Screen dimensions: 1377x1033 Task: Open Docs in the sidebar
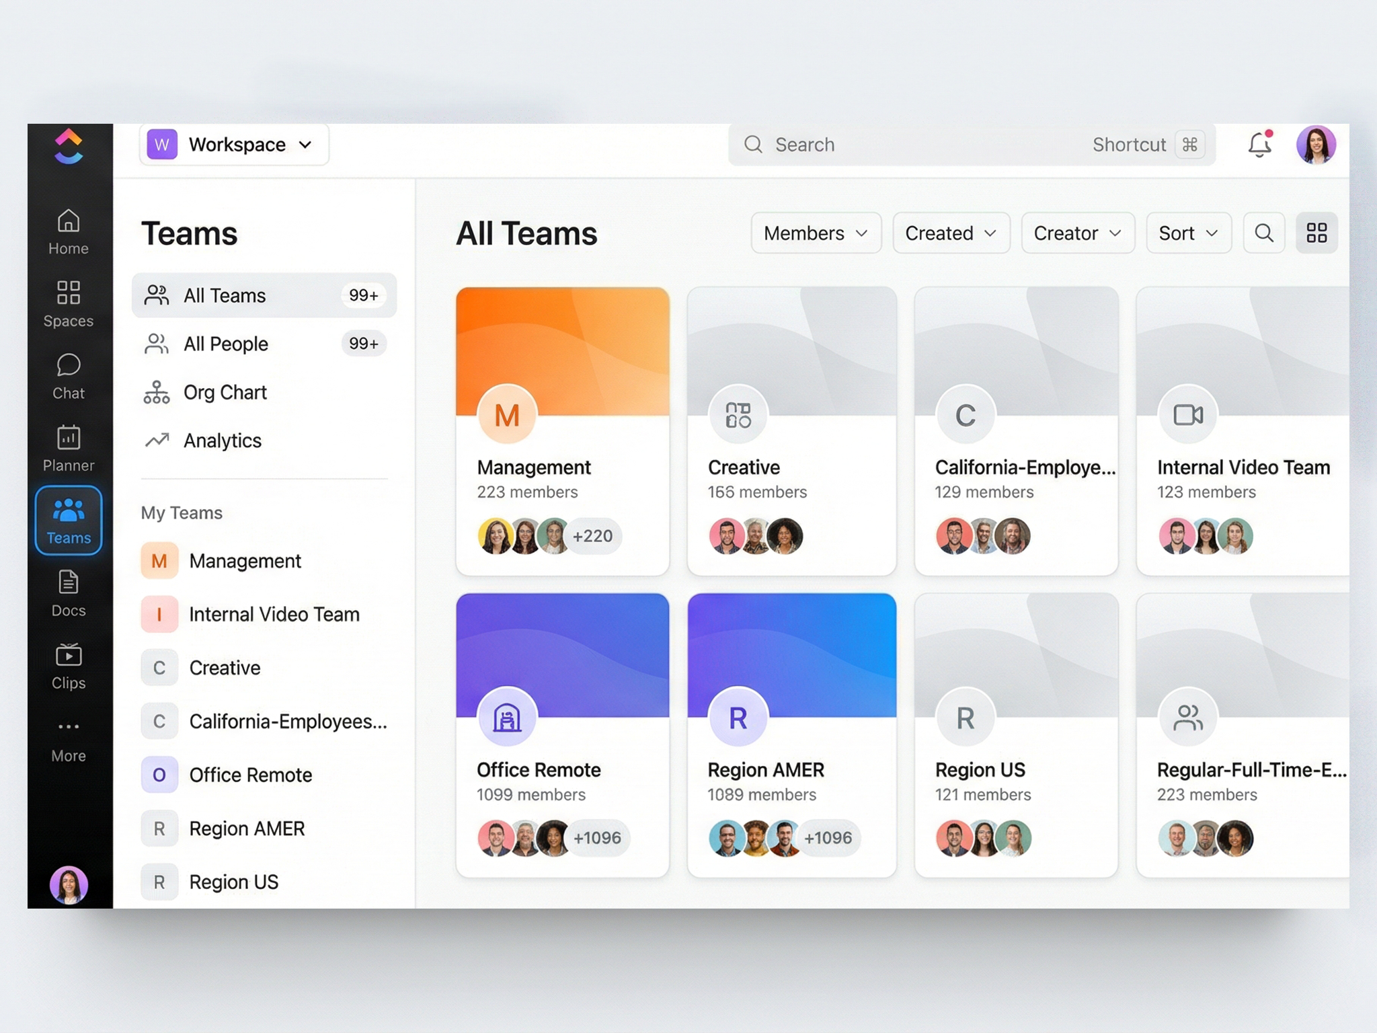69,593
